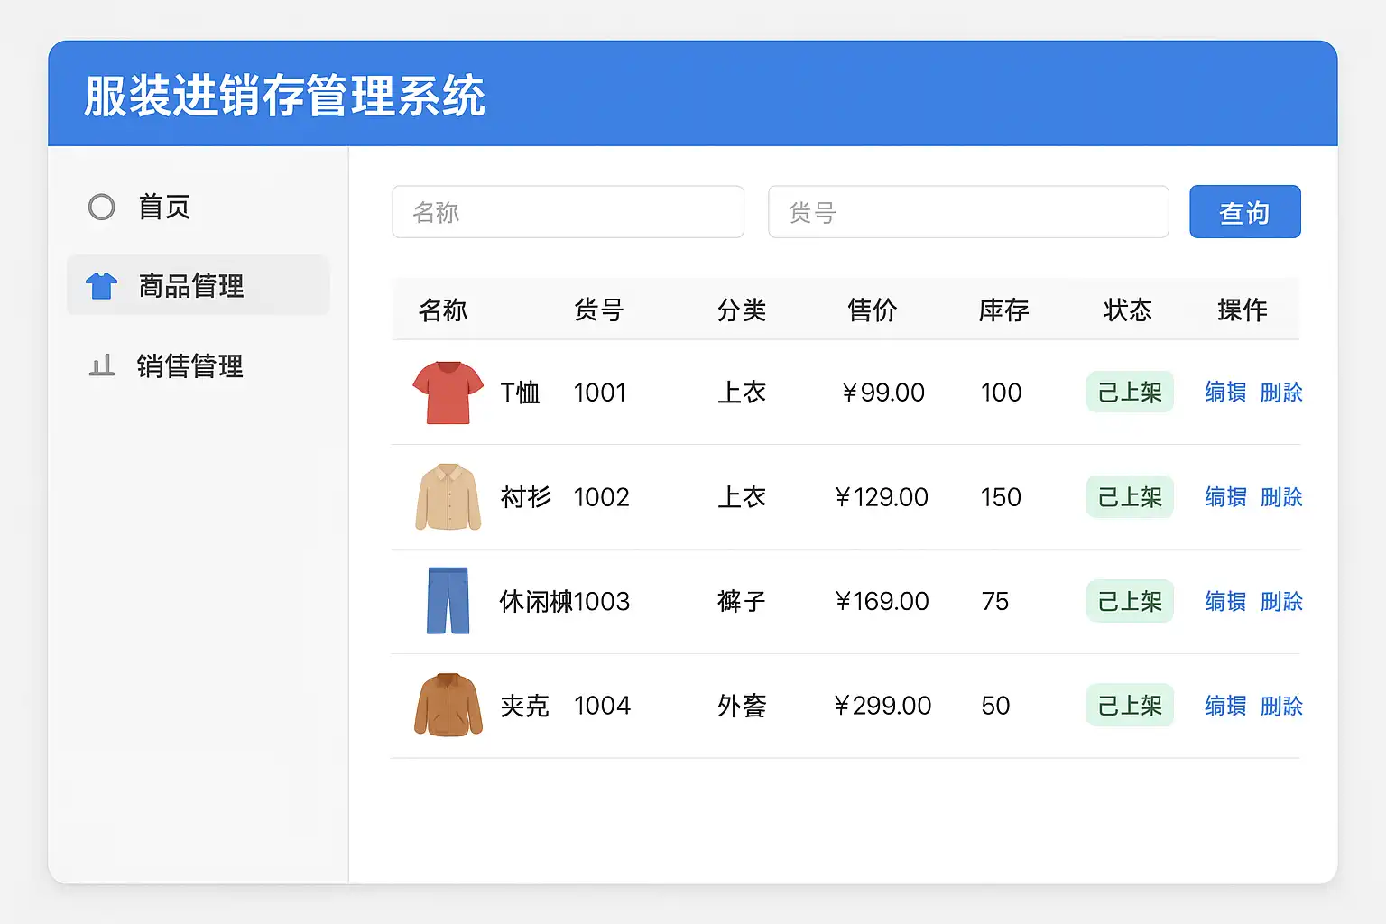Image resolution: width=1386 pixels, height=924 pixels.
Task: Click the 分类 column header
Action: pyautogui.click(x=742, y=310)
